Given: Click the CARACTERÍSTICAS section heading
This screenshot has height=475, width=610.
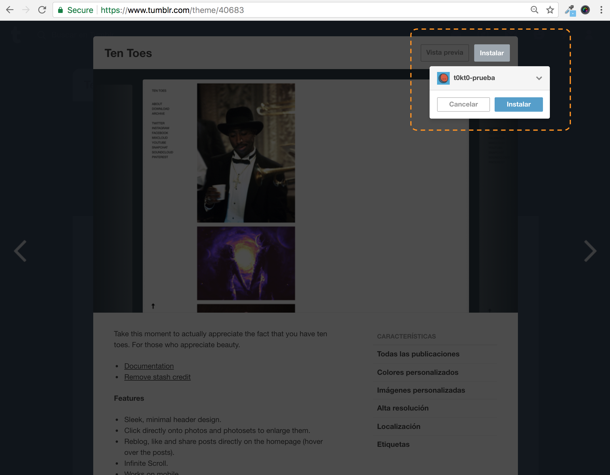Looking at the screenshot, I should click(x=406, y=336).
